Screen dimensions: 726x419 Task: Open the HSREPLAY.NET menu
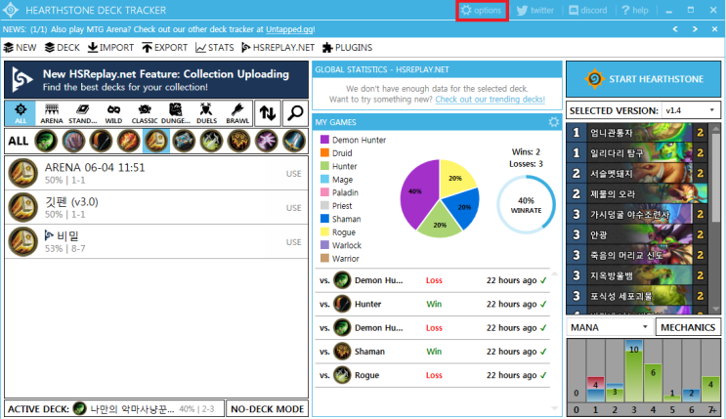click(x=278, y=48)
